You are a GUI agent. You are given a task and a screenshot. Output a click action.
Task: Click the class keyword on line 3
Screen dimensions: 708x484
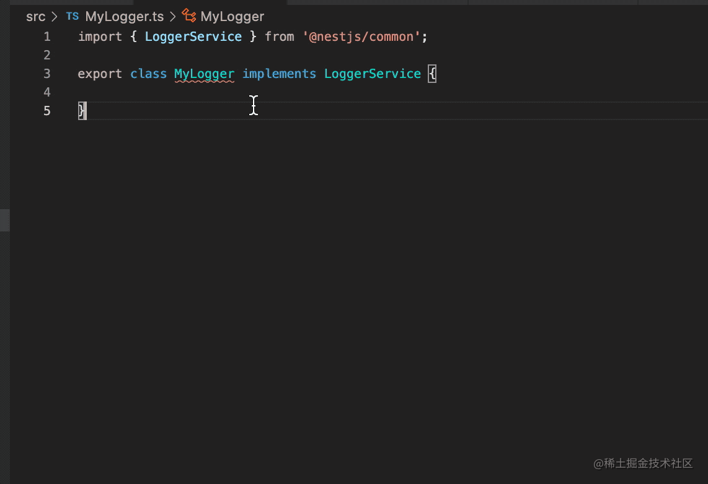148,74
